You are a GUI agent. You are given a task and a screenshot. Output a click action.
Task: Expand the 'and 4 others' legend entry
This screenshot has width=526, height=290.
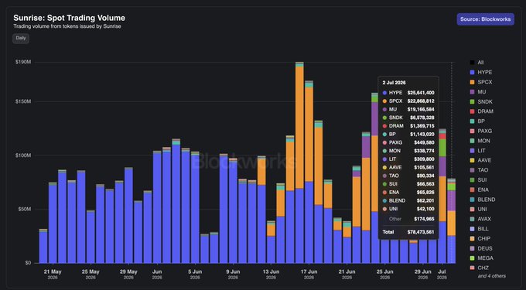(x=491, y=276)
